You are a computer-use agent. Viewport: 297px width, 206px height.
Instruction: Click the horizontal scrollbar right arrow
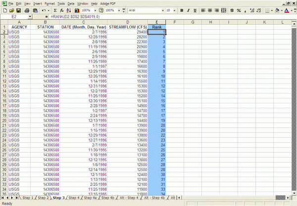(x=288, y=198)
